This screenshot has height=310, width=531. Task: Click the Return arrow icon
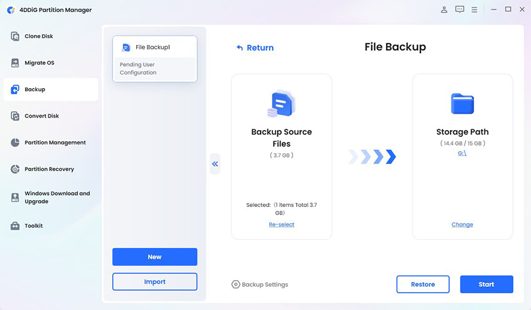pos(239,47)
